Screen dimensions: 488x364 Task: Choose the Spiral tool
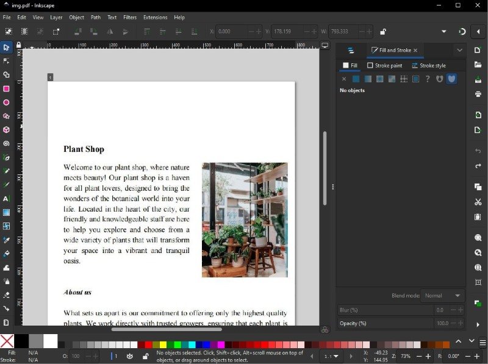6,144
